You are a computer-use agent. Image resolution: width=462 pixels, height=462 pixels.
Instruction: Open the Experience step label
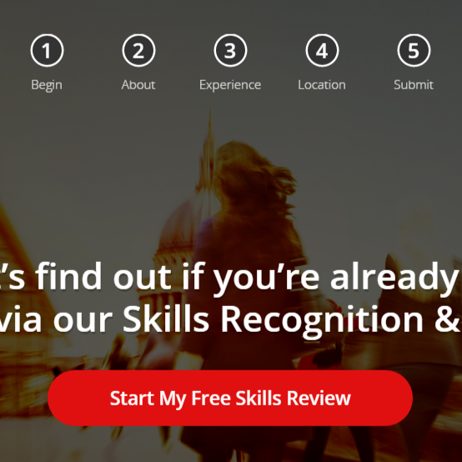coord(230,85)
